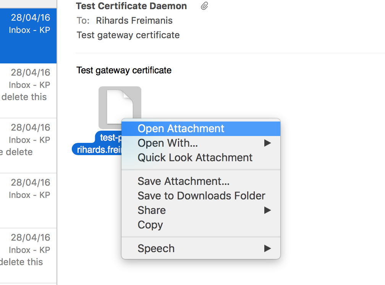Select 'Save Attachment...' option

coord(184,181)
